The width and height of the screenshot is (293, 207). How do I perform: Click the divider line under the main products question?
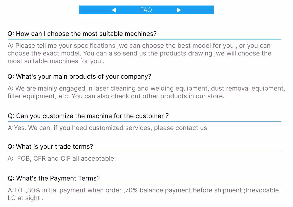[144, 82]
